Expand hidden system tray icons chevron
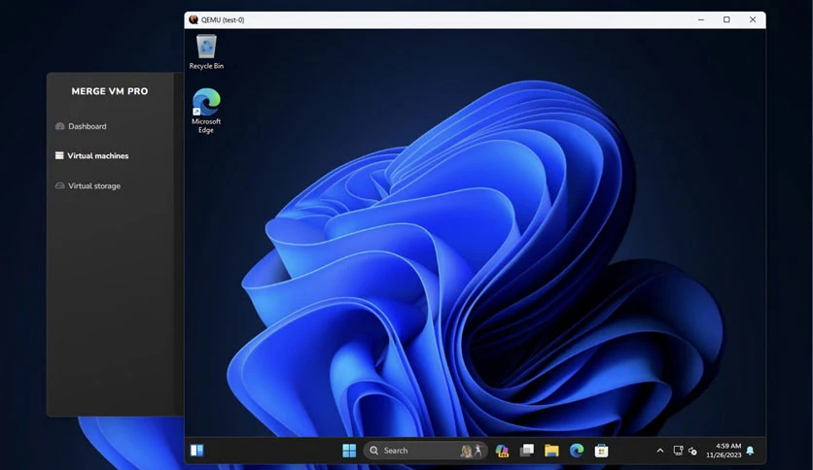 tap(660, 451)
